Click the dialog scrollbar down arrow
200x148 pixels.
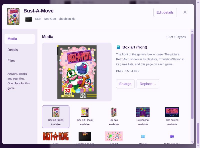192,142
